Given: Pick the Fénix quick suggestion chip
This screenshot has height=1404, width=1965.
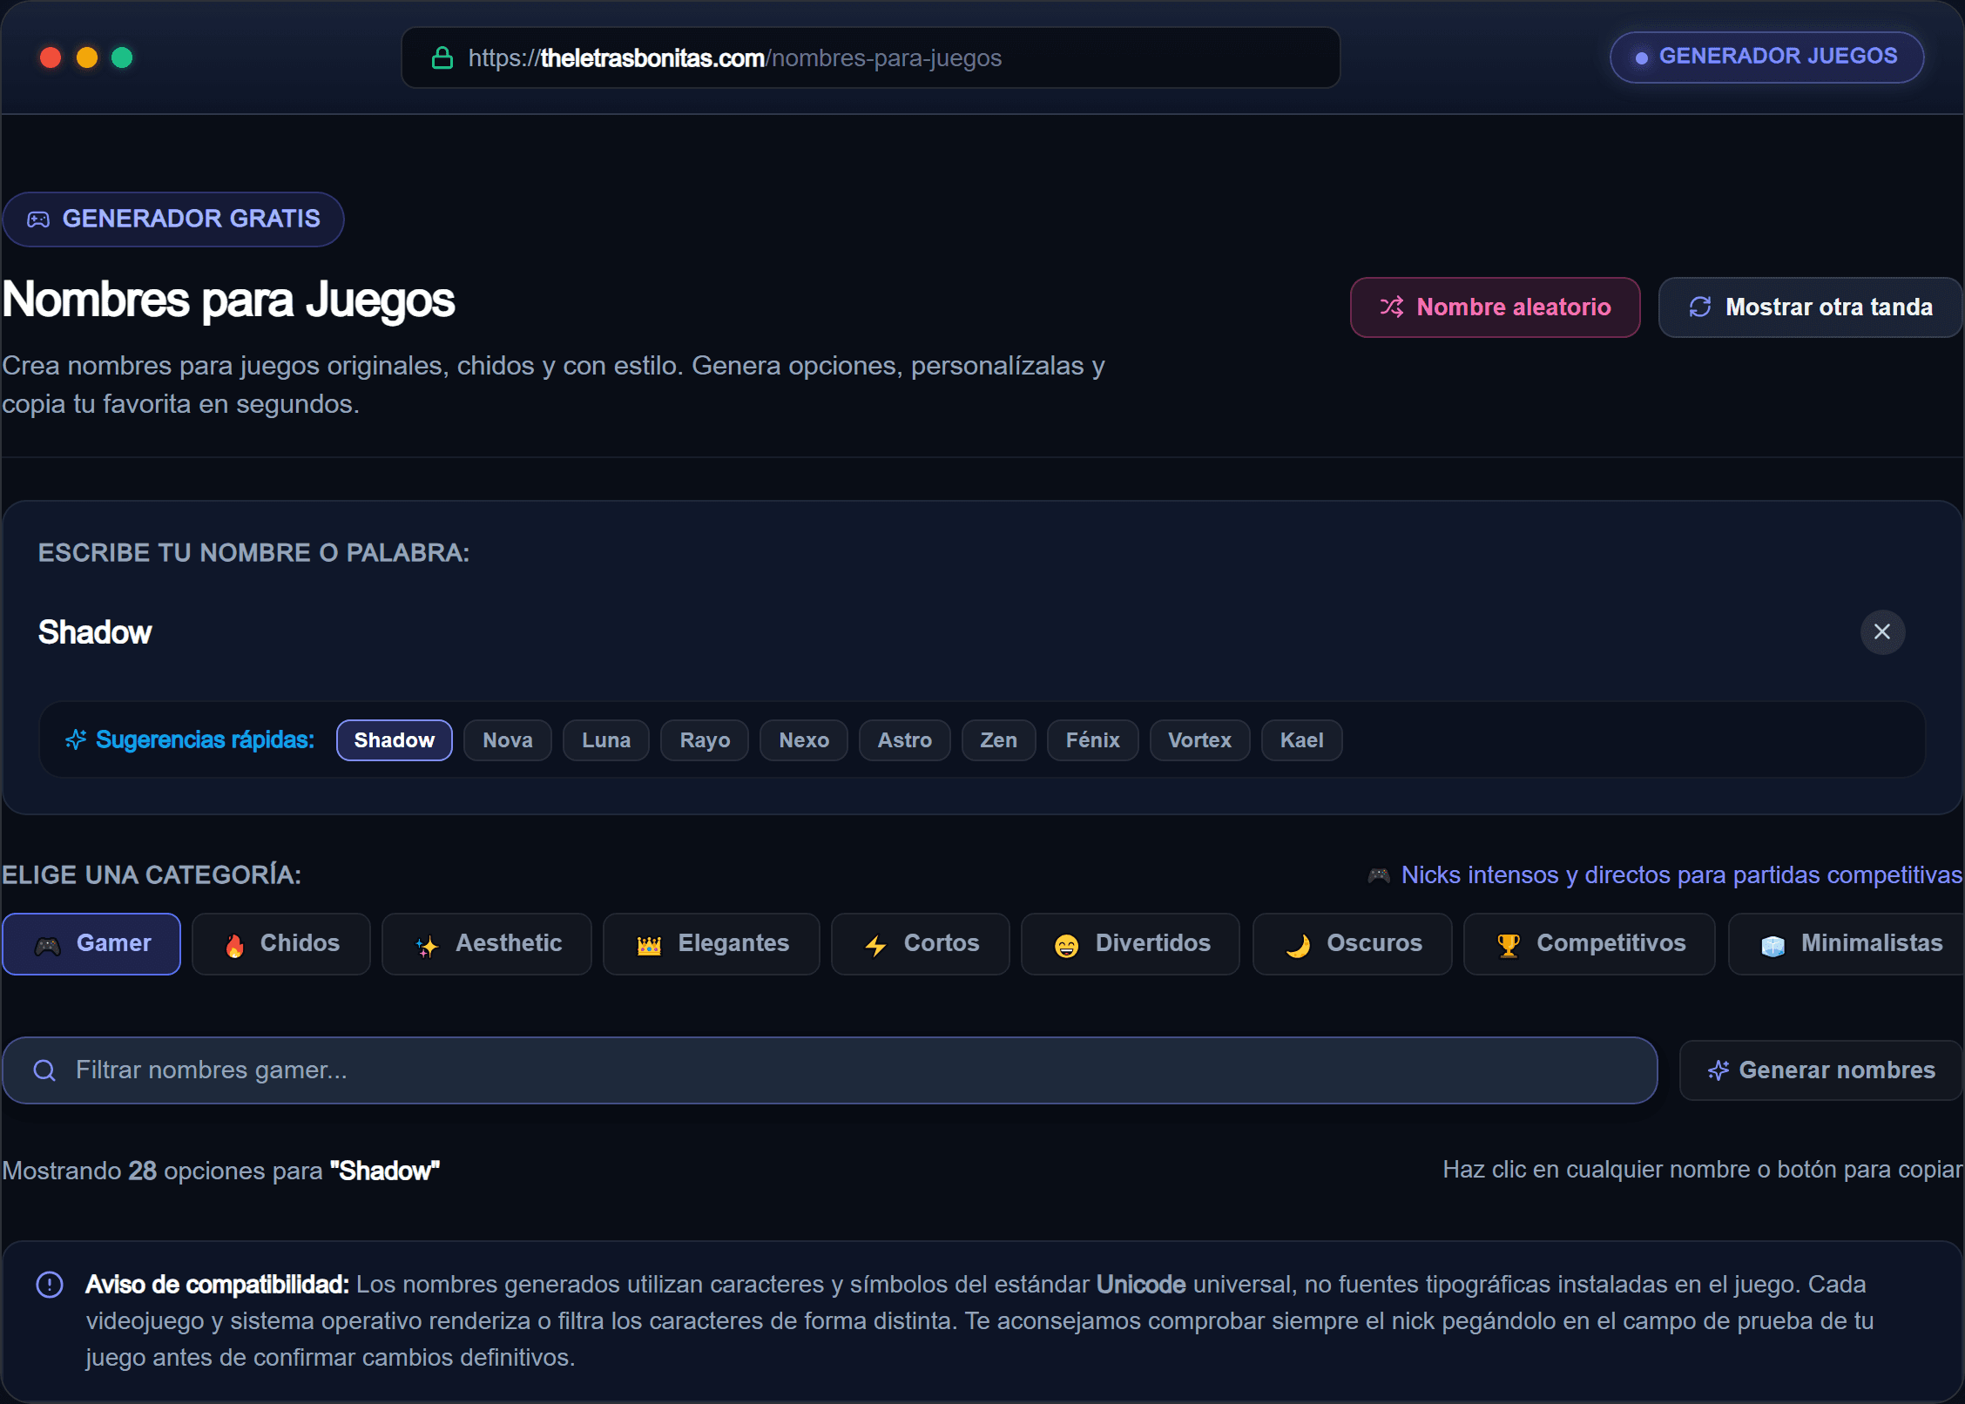Looking at the screenshot, I should [1092, 740].
